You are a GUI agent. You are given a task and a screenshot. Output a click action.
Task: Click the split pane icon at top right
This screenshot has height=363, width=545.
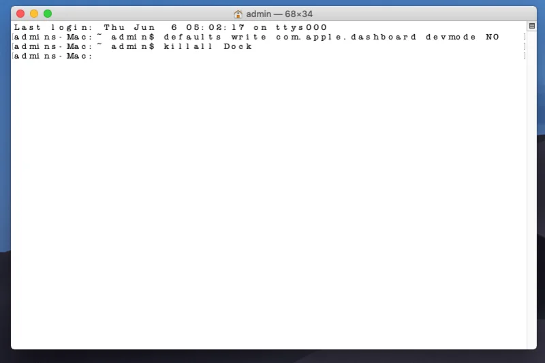click(532, 26)
